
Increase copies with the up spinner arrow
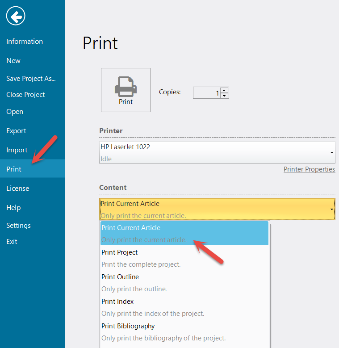[x=224, y=90]
